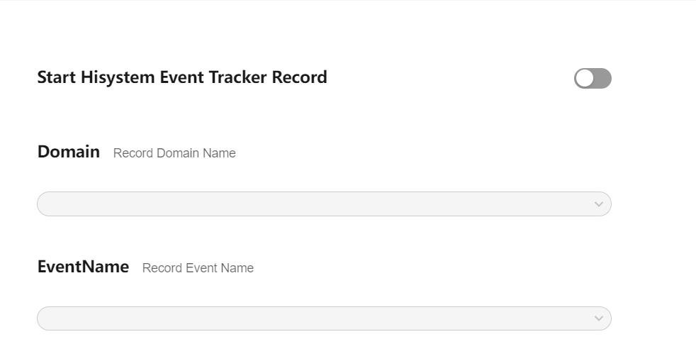Open the Domain dropdown list
The image size is (696, 361).
click(x=324, y=204)
